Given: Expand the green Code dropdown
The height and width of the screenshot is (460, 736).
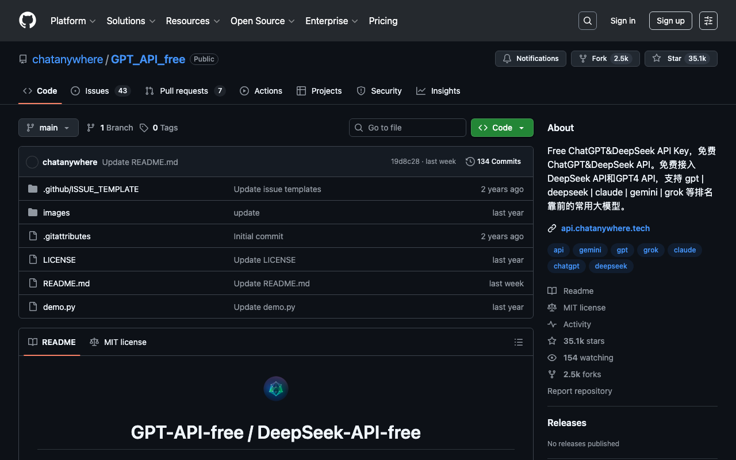Looking at the screenshot, I should pos(501,128).
